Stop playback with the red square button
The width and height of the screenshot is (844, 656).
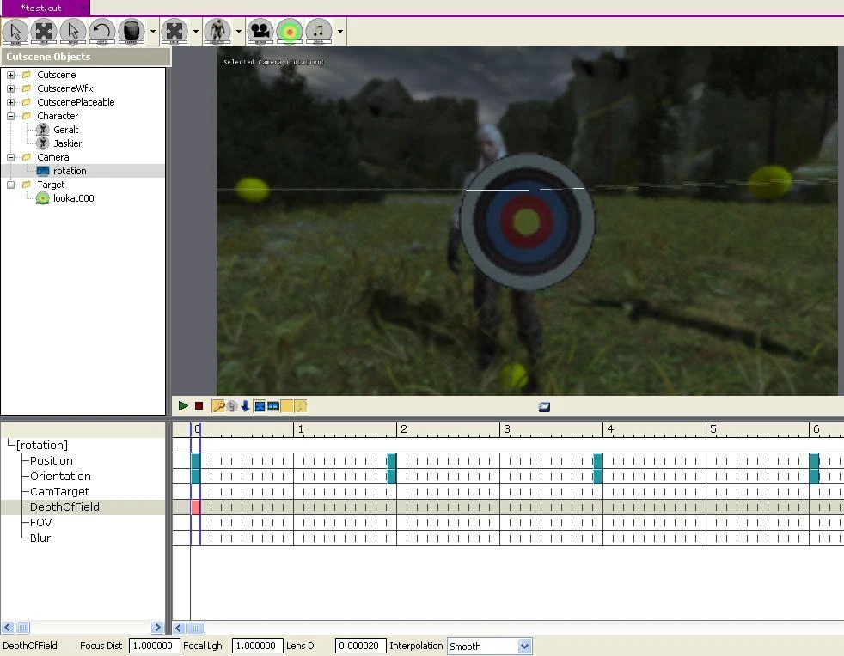pos(199,406)
